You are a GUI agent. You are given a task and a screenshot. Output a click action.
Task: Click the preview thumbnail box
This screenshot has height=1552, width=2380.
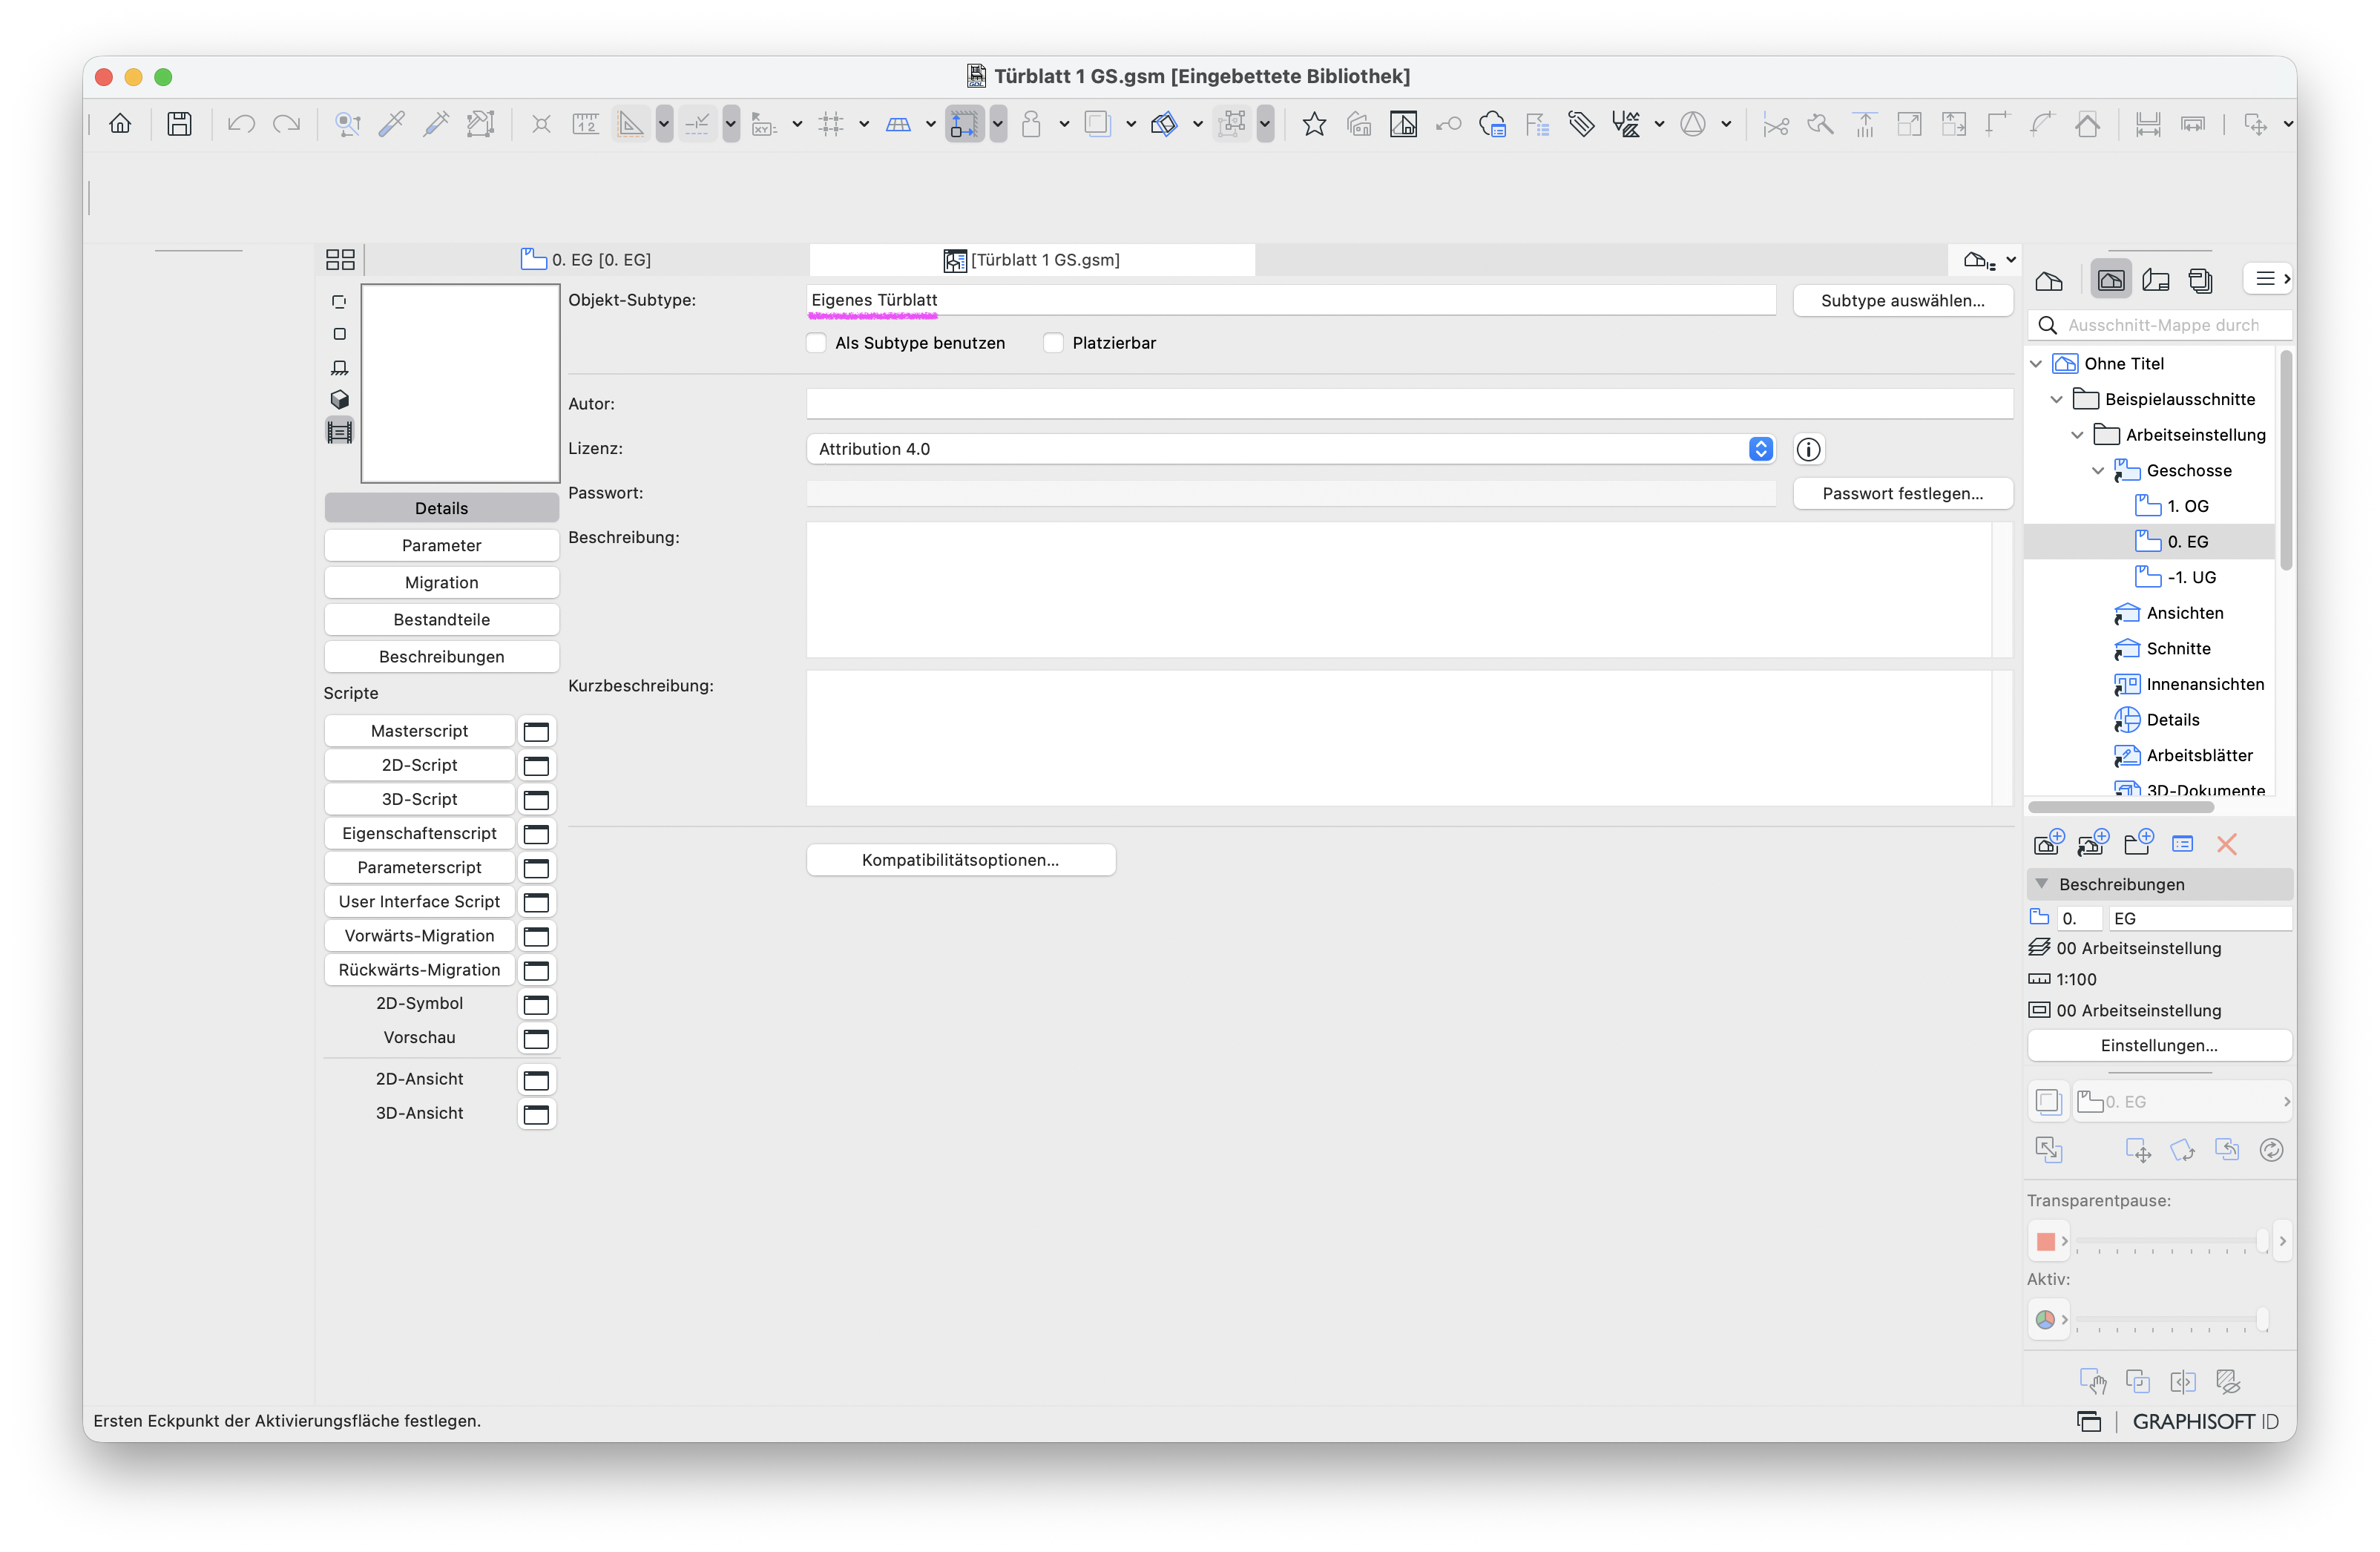pos(460,383)
